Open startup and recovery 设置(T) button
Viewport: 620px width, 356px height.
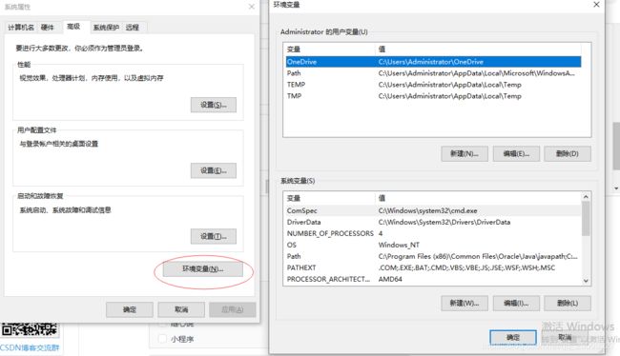coord(213,236)
